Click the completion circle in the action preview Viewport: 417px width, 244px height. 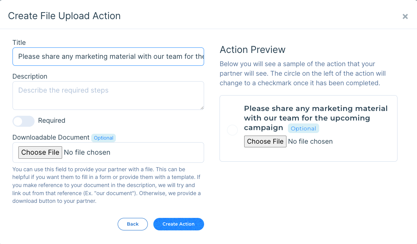232,130
